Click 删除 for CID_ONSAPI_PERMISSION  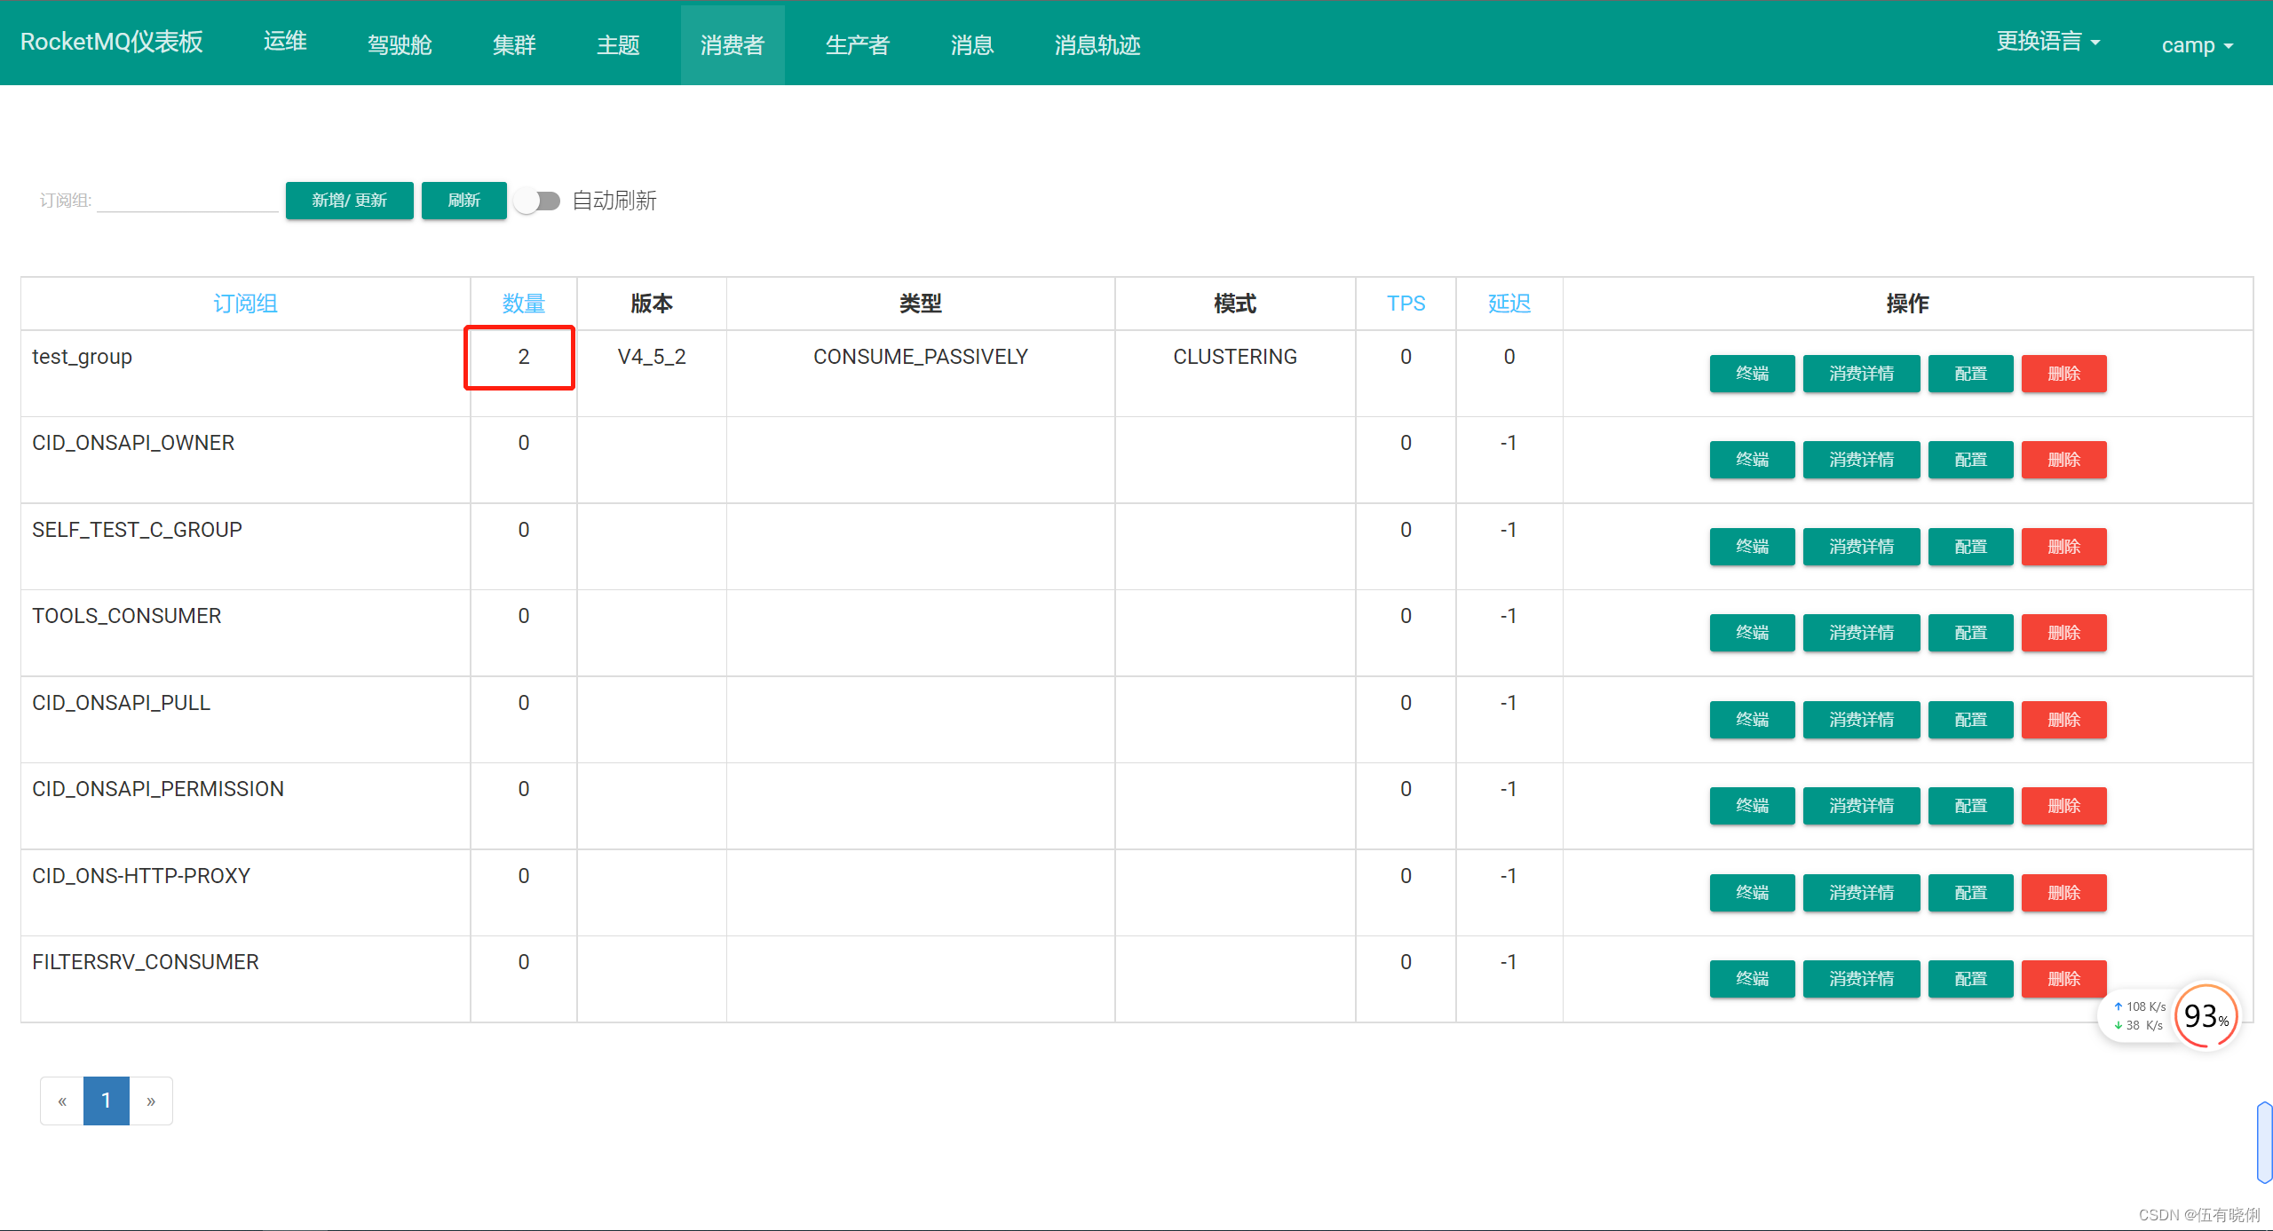2063,806
